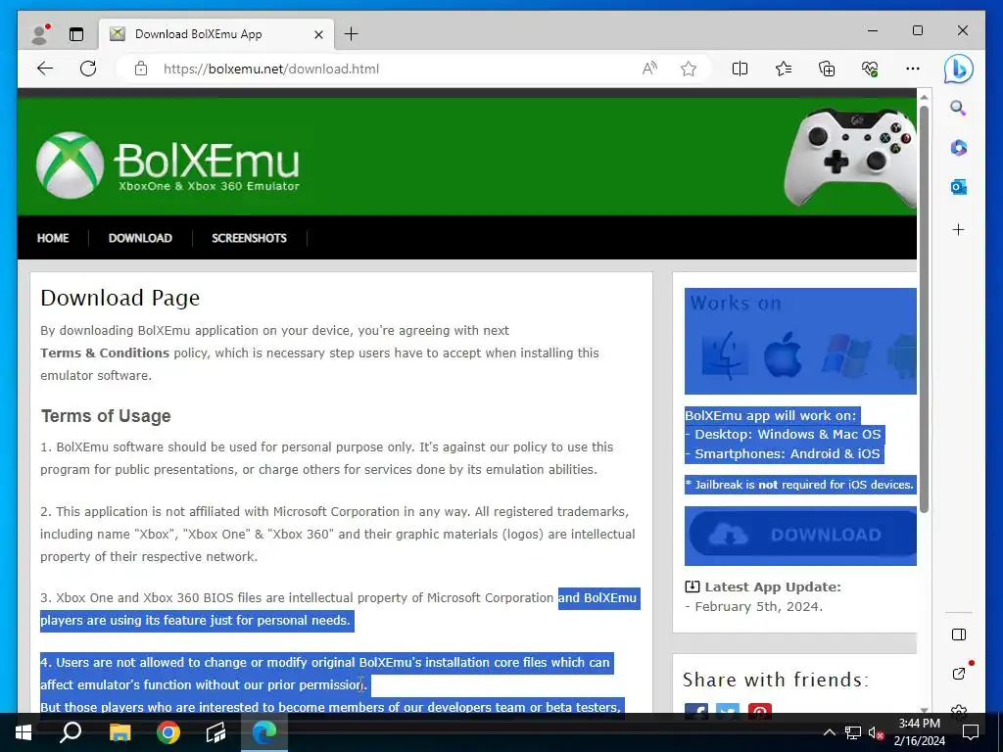
Task: Click the taskbar clock 3:44 PM
Action: pos(919,724)
